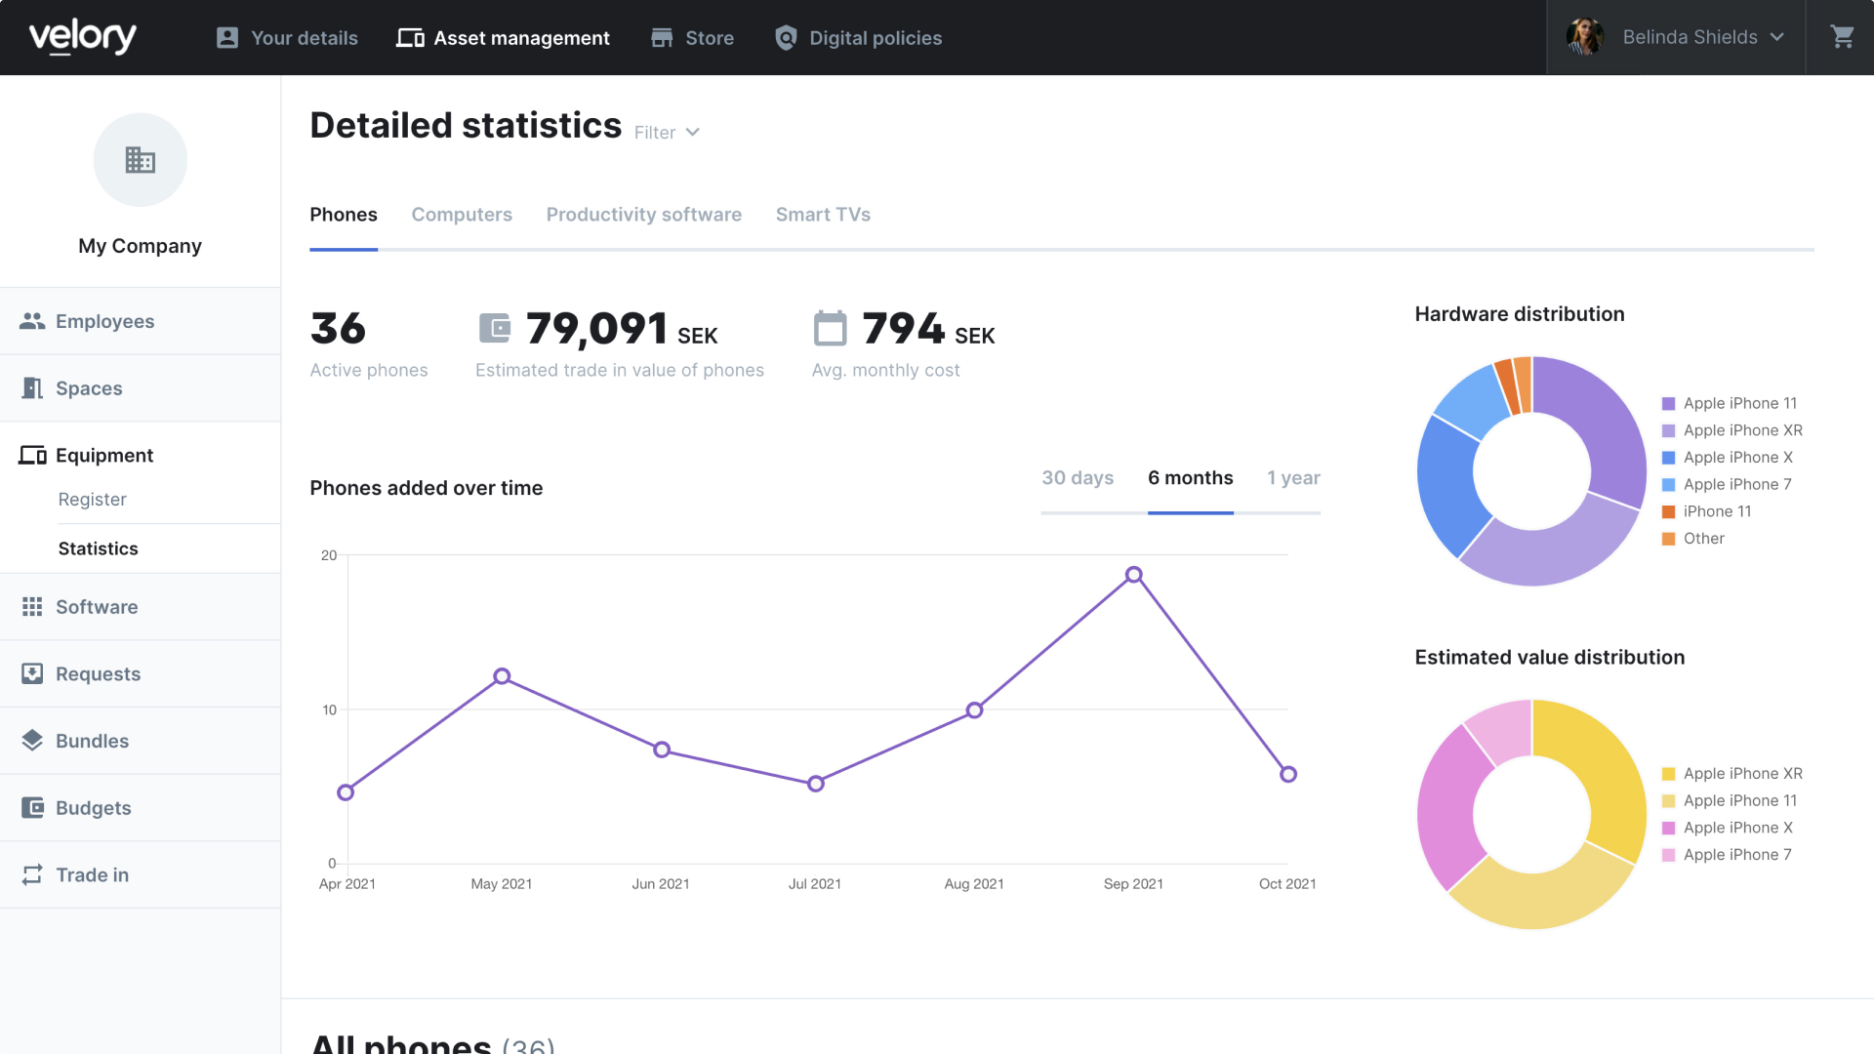Go to Budgets in sidebar

click(x=141, y=808)
